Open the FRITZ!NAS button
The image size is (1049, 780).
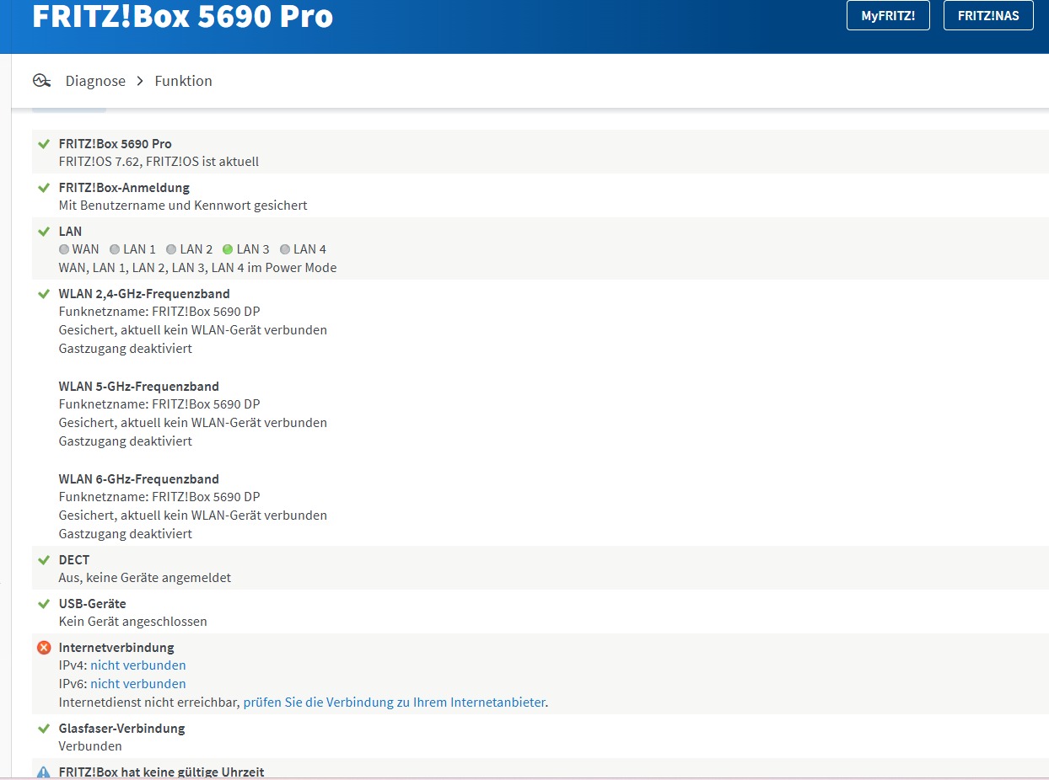click(x=988, y=16)
